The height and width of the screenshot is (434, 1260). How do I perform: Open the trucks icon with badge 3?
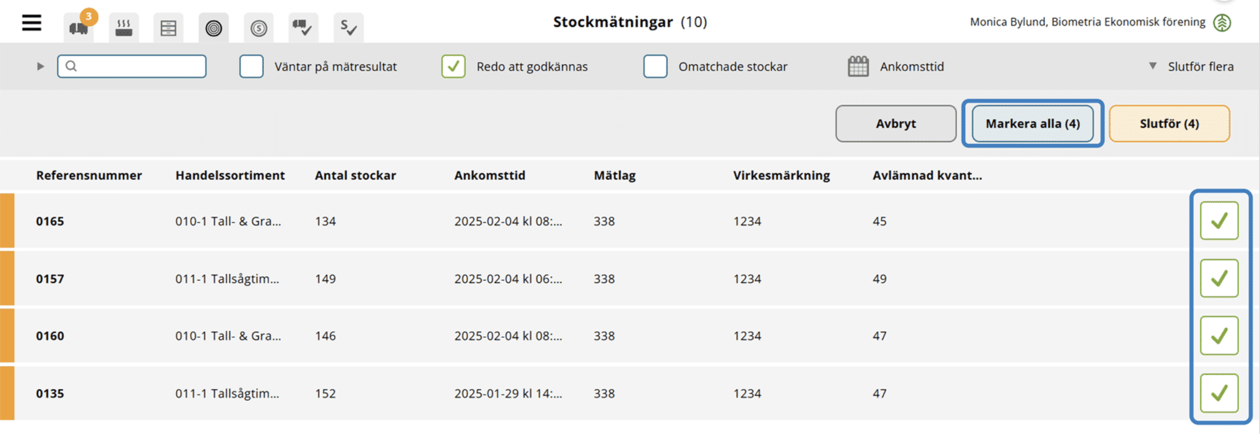tap(79, 27)
